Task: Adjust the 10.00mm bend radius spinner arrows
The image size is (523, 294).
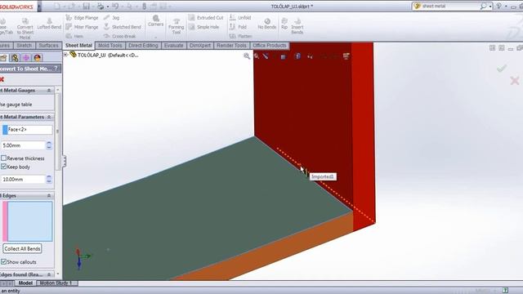Action: 49,180
